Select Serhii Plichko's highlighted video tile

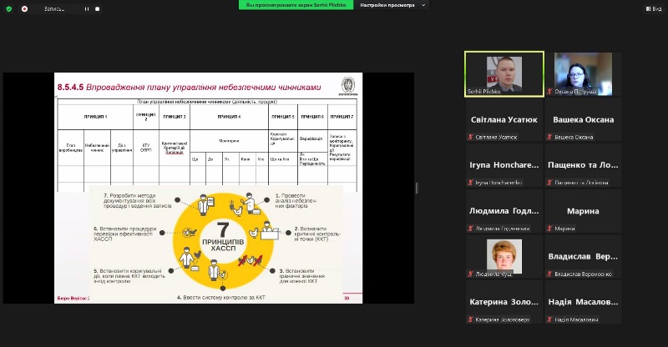(504, 74)
